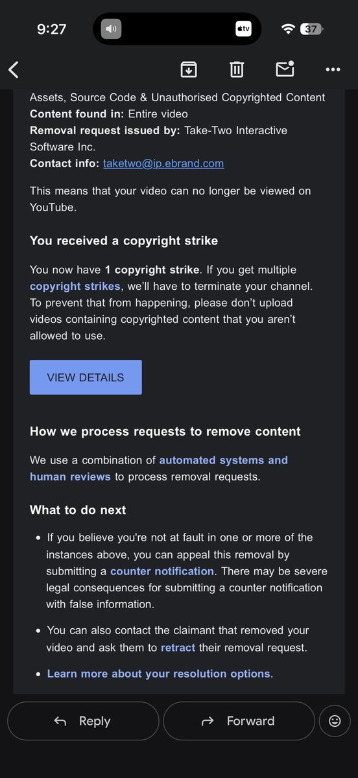
Task: Mark the email as unread
Action: click(x=285, y=68)
